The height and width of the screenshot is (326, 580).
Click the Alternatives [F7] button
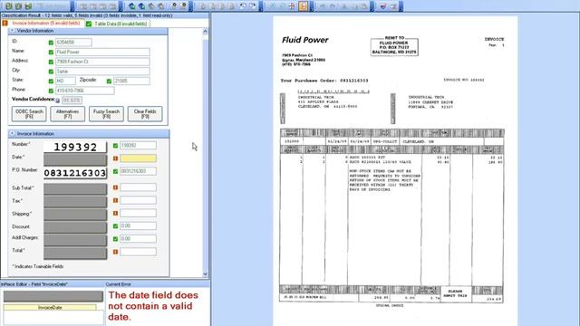coord(68,114)
